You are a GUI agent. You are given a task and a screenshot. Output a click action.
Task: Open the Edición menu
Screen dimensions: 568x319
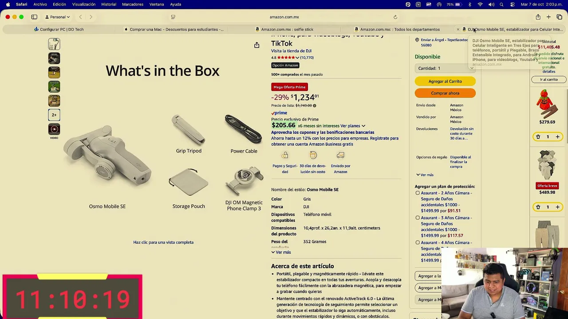pyautogui.click(x=59, y=4)
